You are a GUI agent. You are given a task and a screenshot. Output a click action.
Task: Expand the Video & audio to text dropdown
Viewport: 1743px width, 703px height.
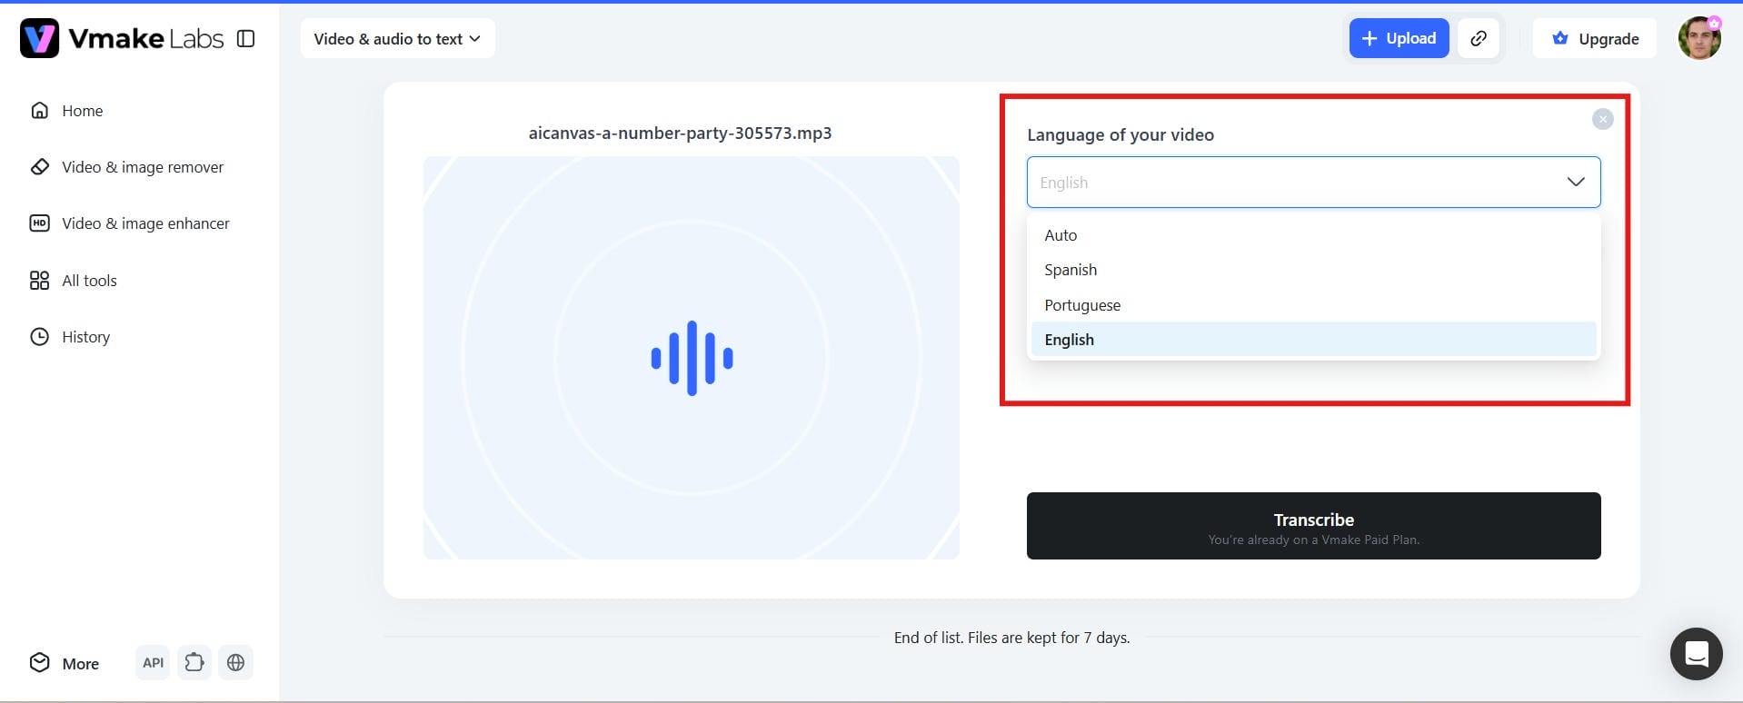pyautogui.click(x=397, y=39)
